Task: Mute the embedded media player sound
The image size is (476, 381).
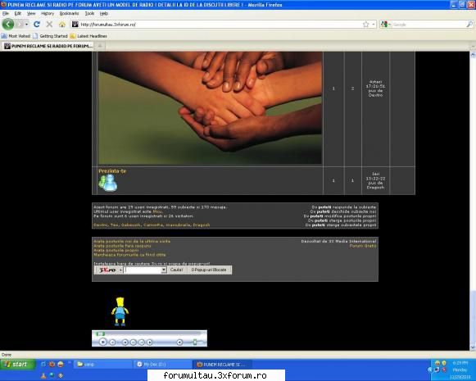Action: (179, 342)
